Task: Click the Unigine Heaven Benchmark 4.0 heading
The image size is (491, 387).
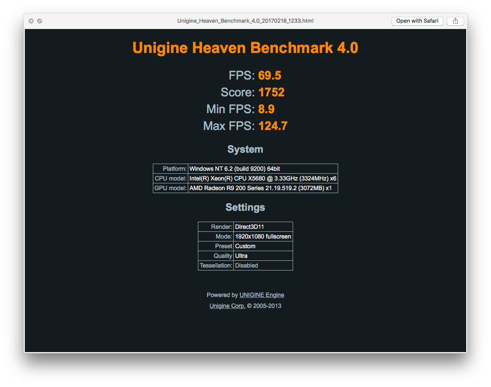Action: coord(245,48)
